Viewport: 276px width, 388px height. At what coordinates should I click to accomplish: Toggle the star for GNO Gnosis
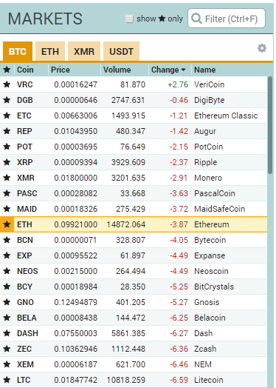coord(7,302)
